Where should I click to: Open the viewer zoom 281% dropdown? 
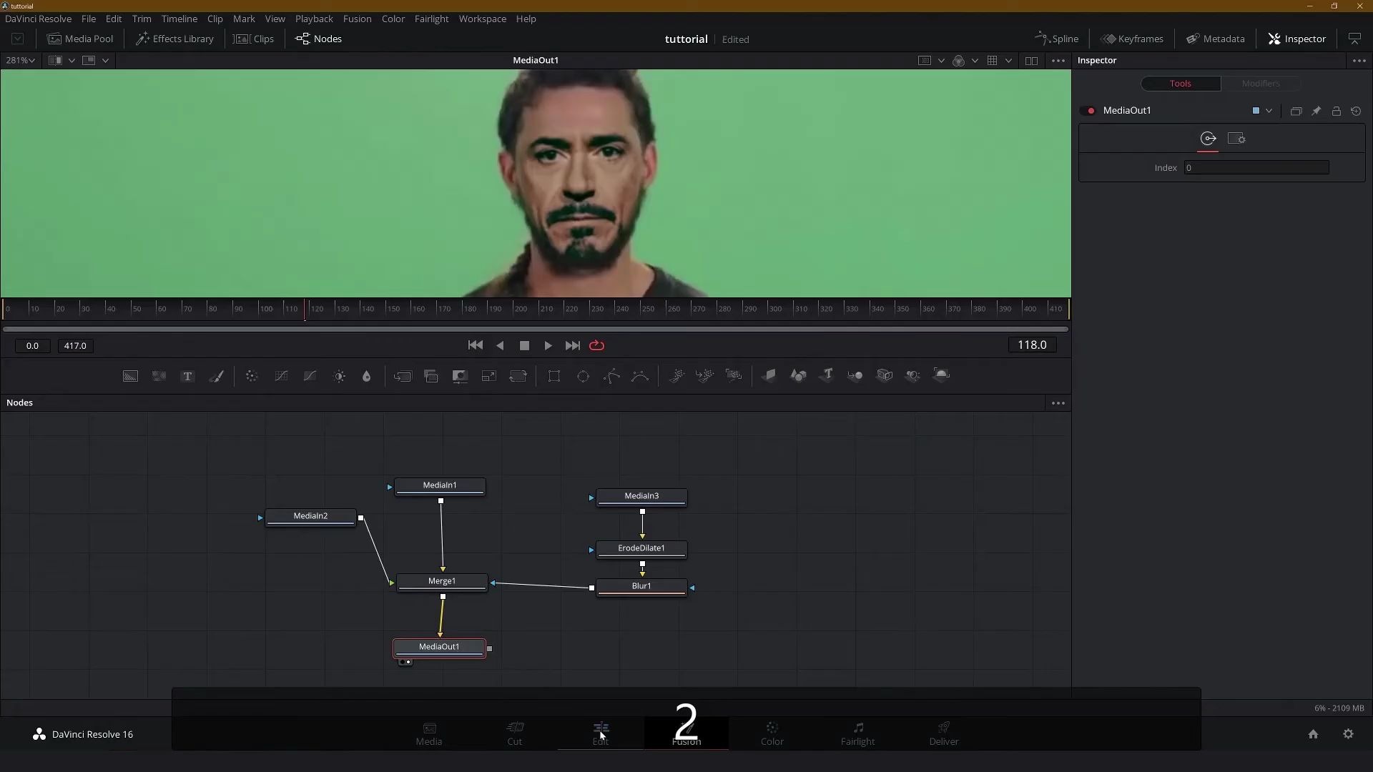click(21, 61)
